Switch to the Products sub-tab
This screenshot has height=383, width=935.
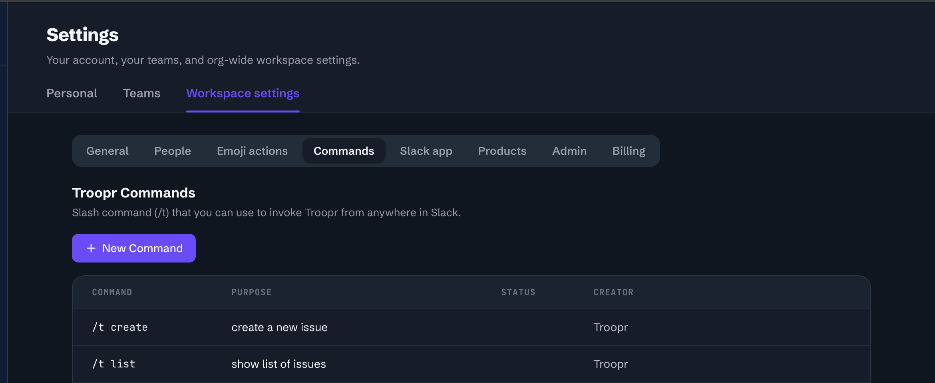502,151
